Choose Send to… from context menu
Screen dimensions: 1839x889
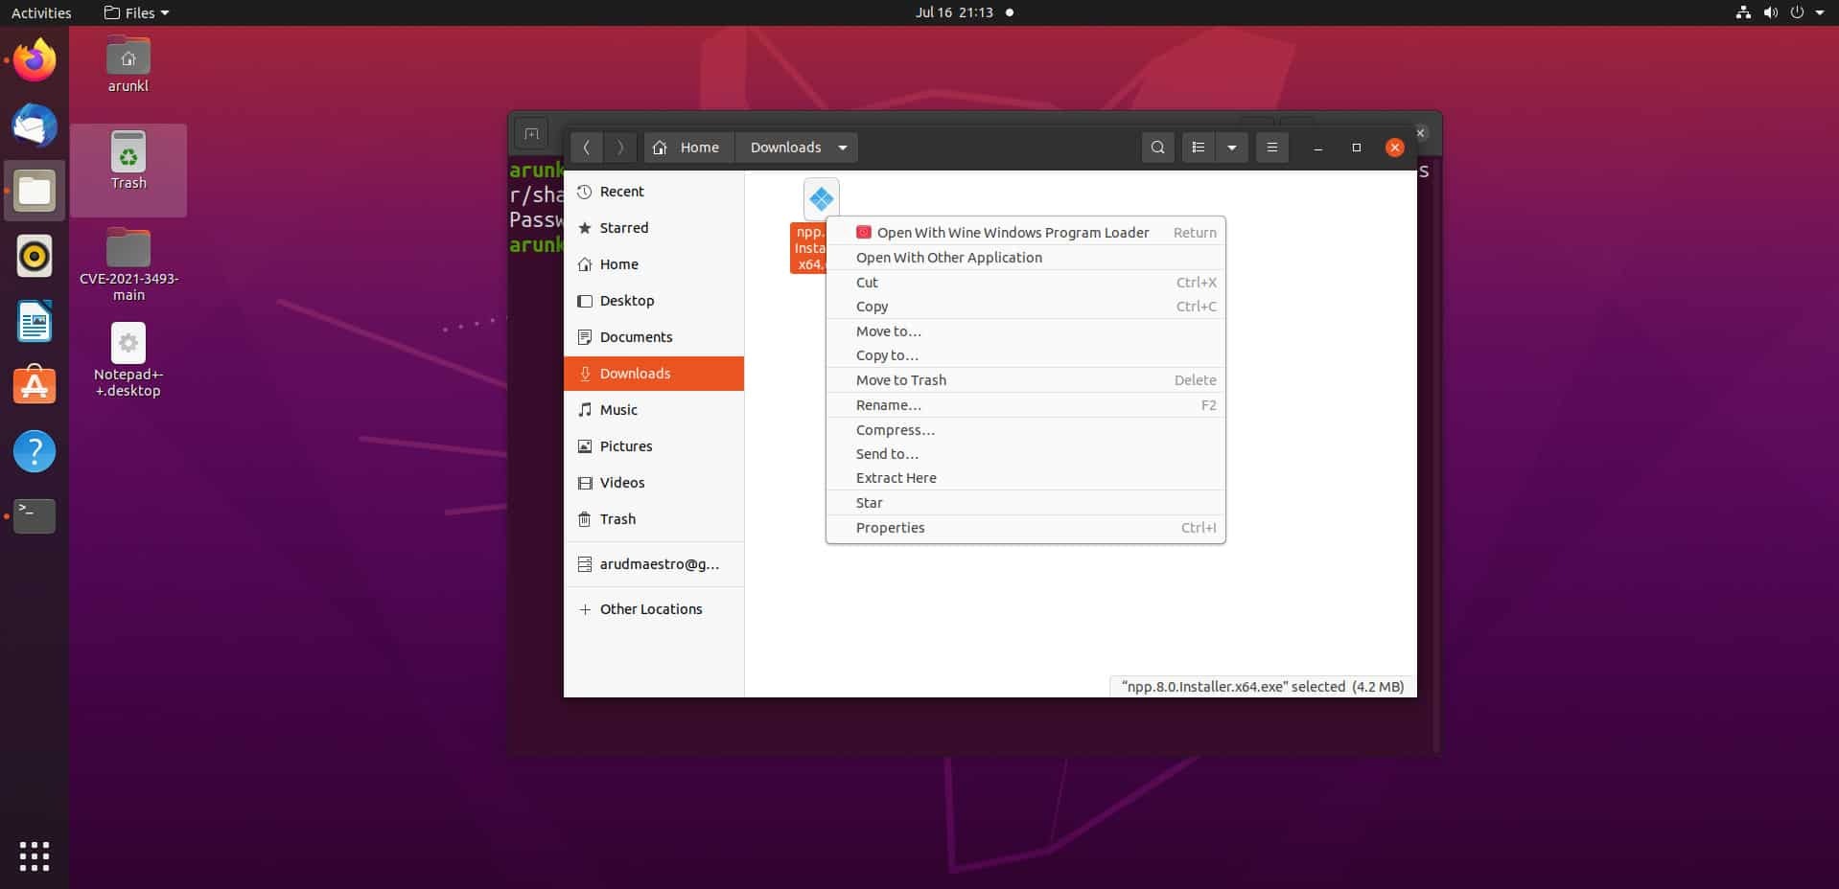1026,454
